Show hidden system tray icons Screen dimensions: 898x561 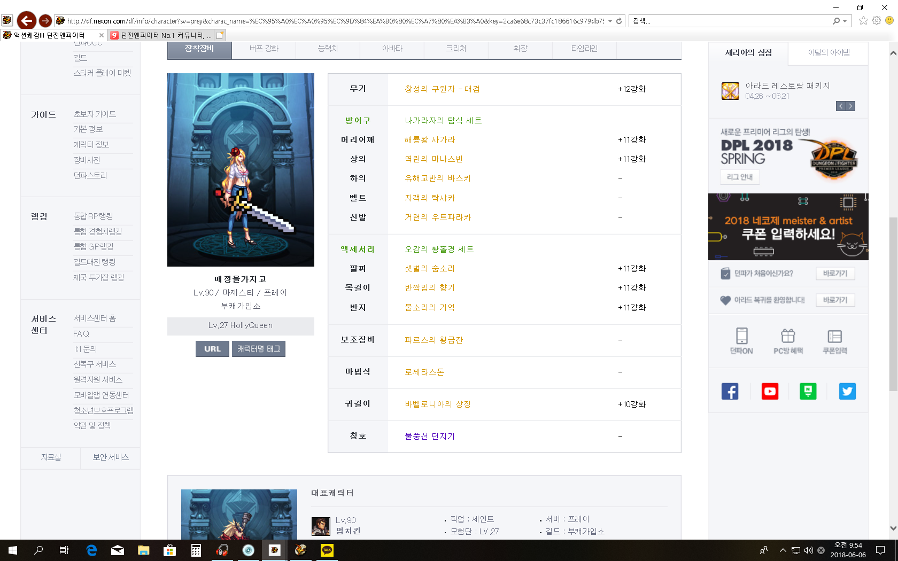coord(783,550)
